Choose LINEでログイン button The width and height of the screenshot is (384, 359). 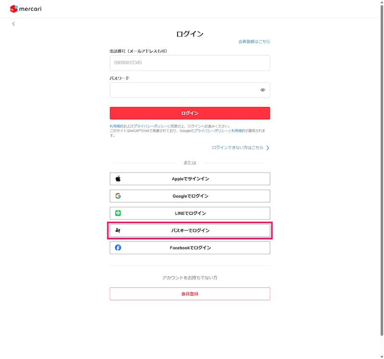[190, 213]
